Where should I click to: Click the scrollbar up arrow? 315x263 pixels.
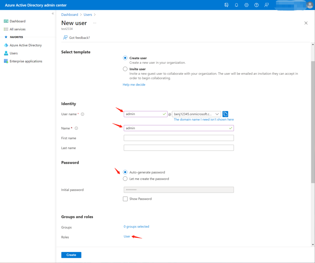(x=313, y=44)
